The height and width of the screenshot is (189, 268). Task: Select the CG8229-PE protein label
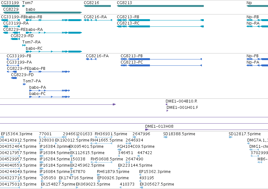point(18,69)
